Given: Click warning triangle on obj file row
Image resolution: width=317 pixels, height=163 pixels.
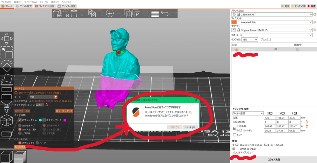Looking at the screenshot, I should 236,49.
